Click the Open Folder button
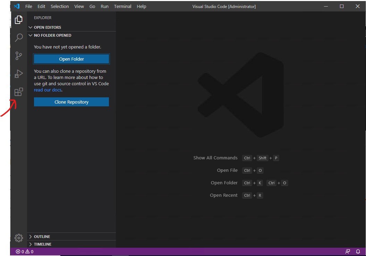Screen dimensions: 366x256 [x=71, y=59]
